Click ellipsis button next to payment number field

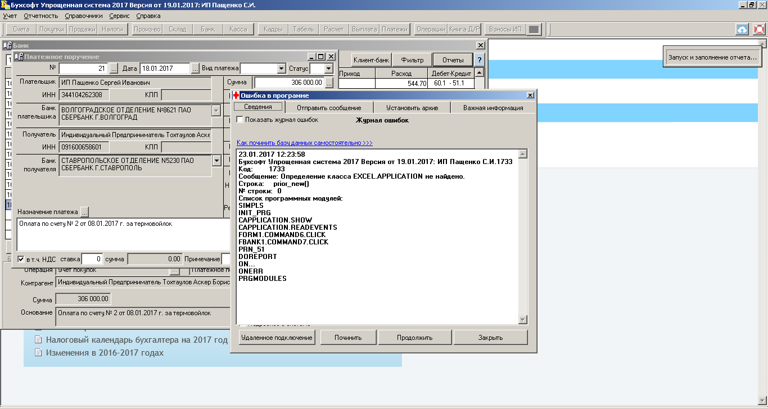114,69
